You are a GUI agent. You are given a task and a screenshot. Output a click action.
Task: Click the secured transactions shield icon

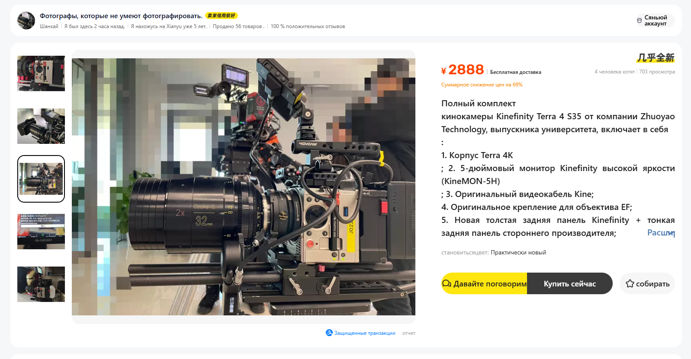[329, 333]
